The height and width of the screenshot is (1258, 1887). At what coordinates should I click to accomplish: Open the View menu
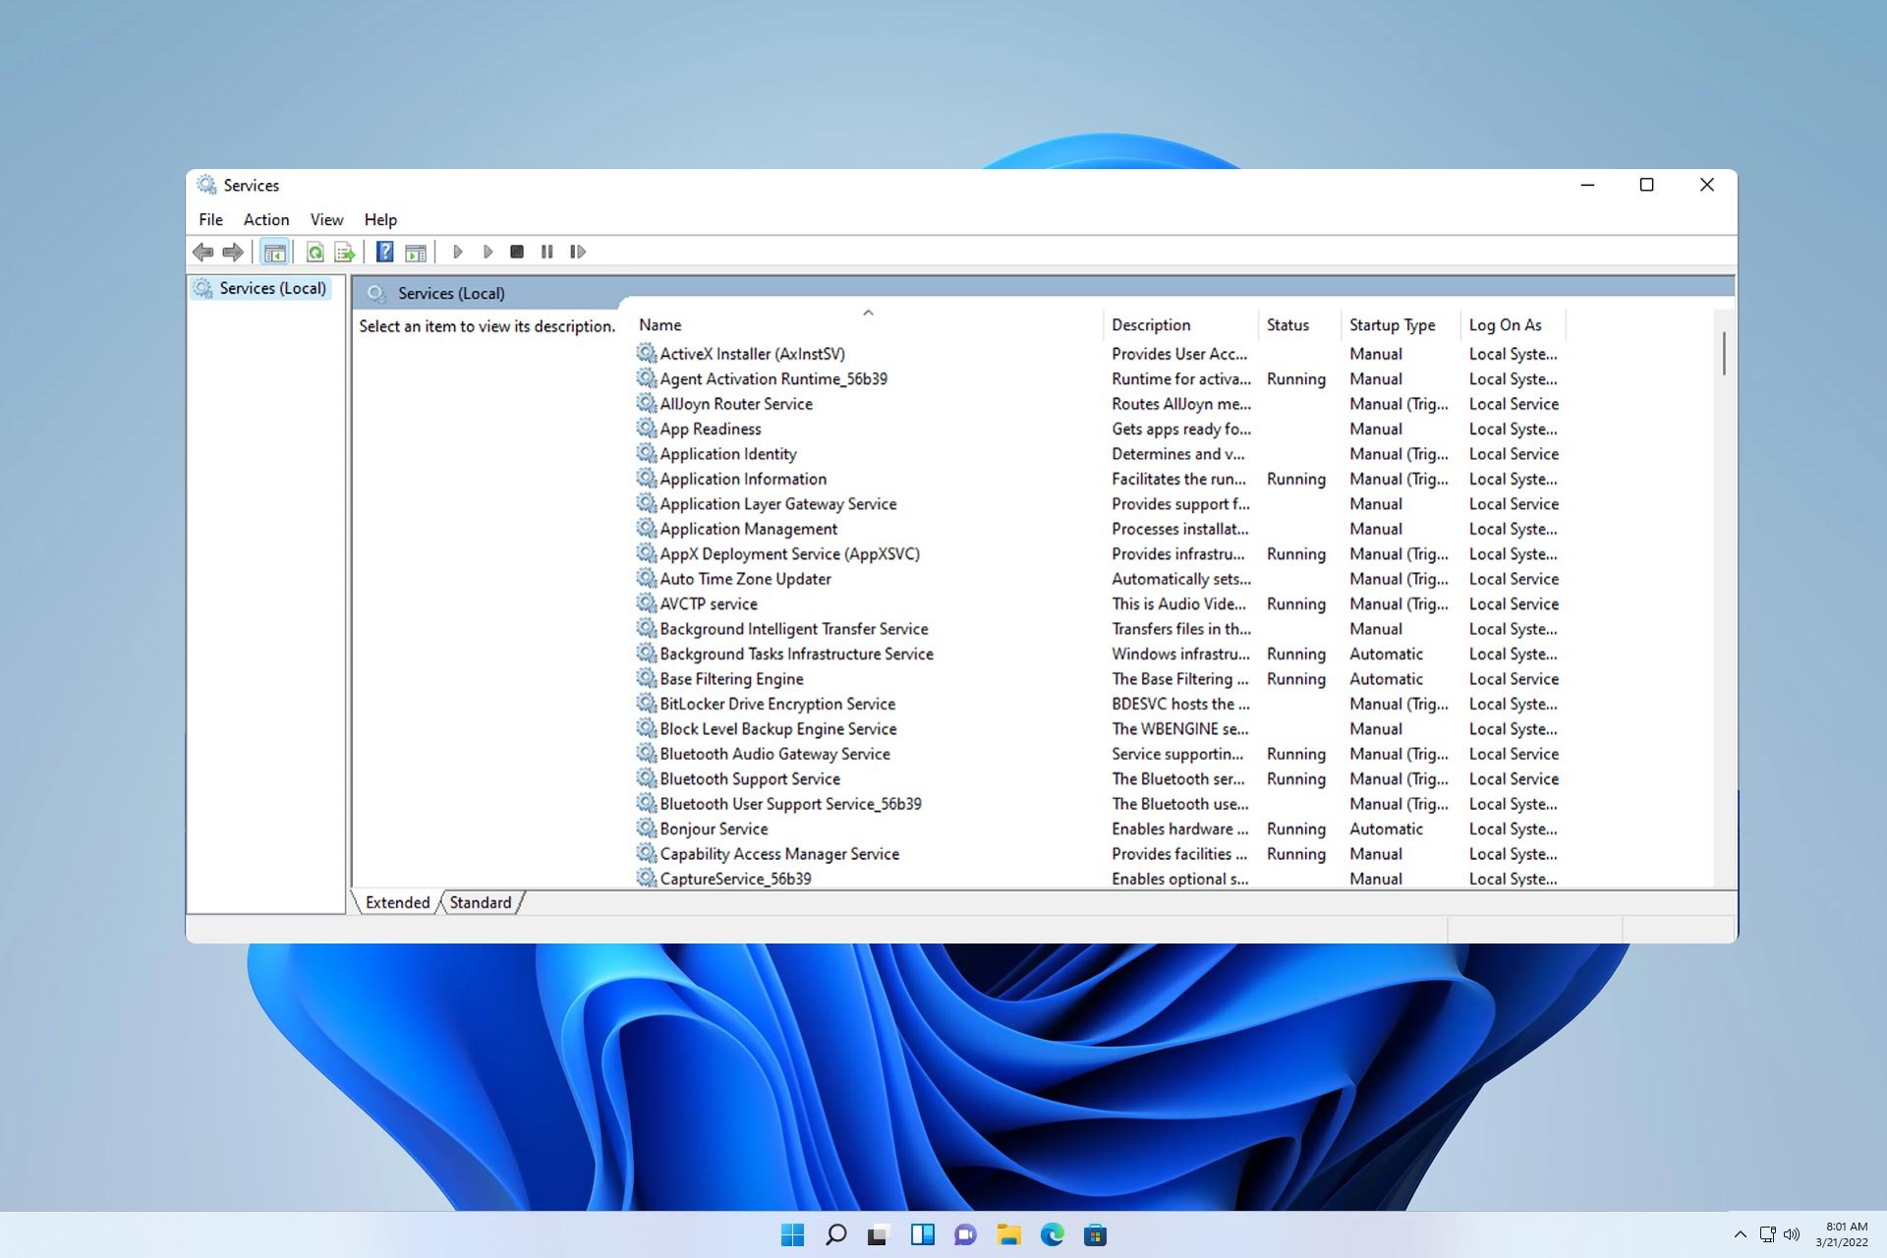click(326, 220)
